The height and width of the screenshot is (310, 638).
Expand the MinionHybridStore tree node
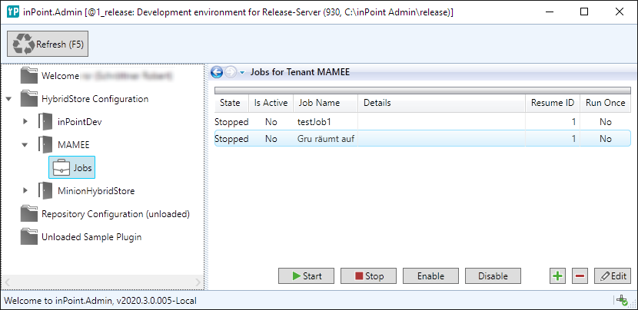pyautogui.click(x=25, y=190)
